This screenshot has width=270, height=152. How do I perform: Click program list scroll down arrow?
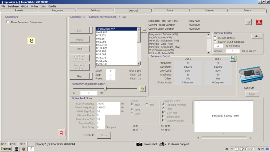click(x=208, y=52)
